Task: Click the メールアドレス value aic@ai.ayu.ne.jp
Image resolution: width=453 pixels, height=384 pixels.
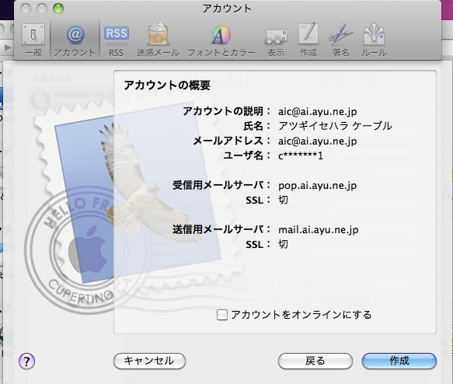Action: 318,141
